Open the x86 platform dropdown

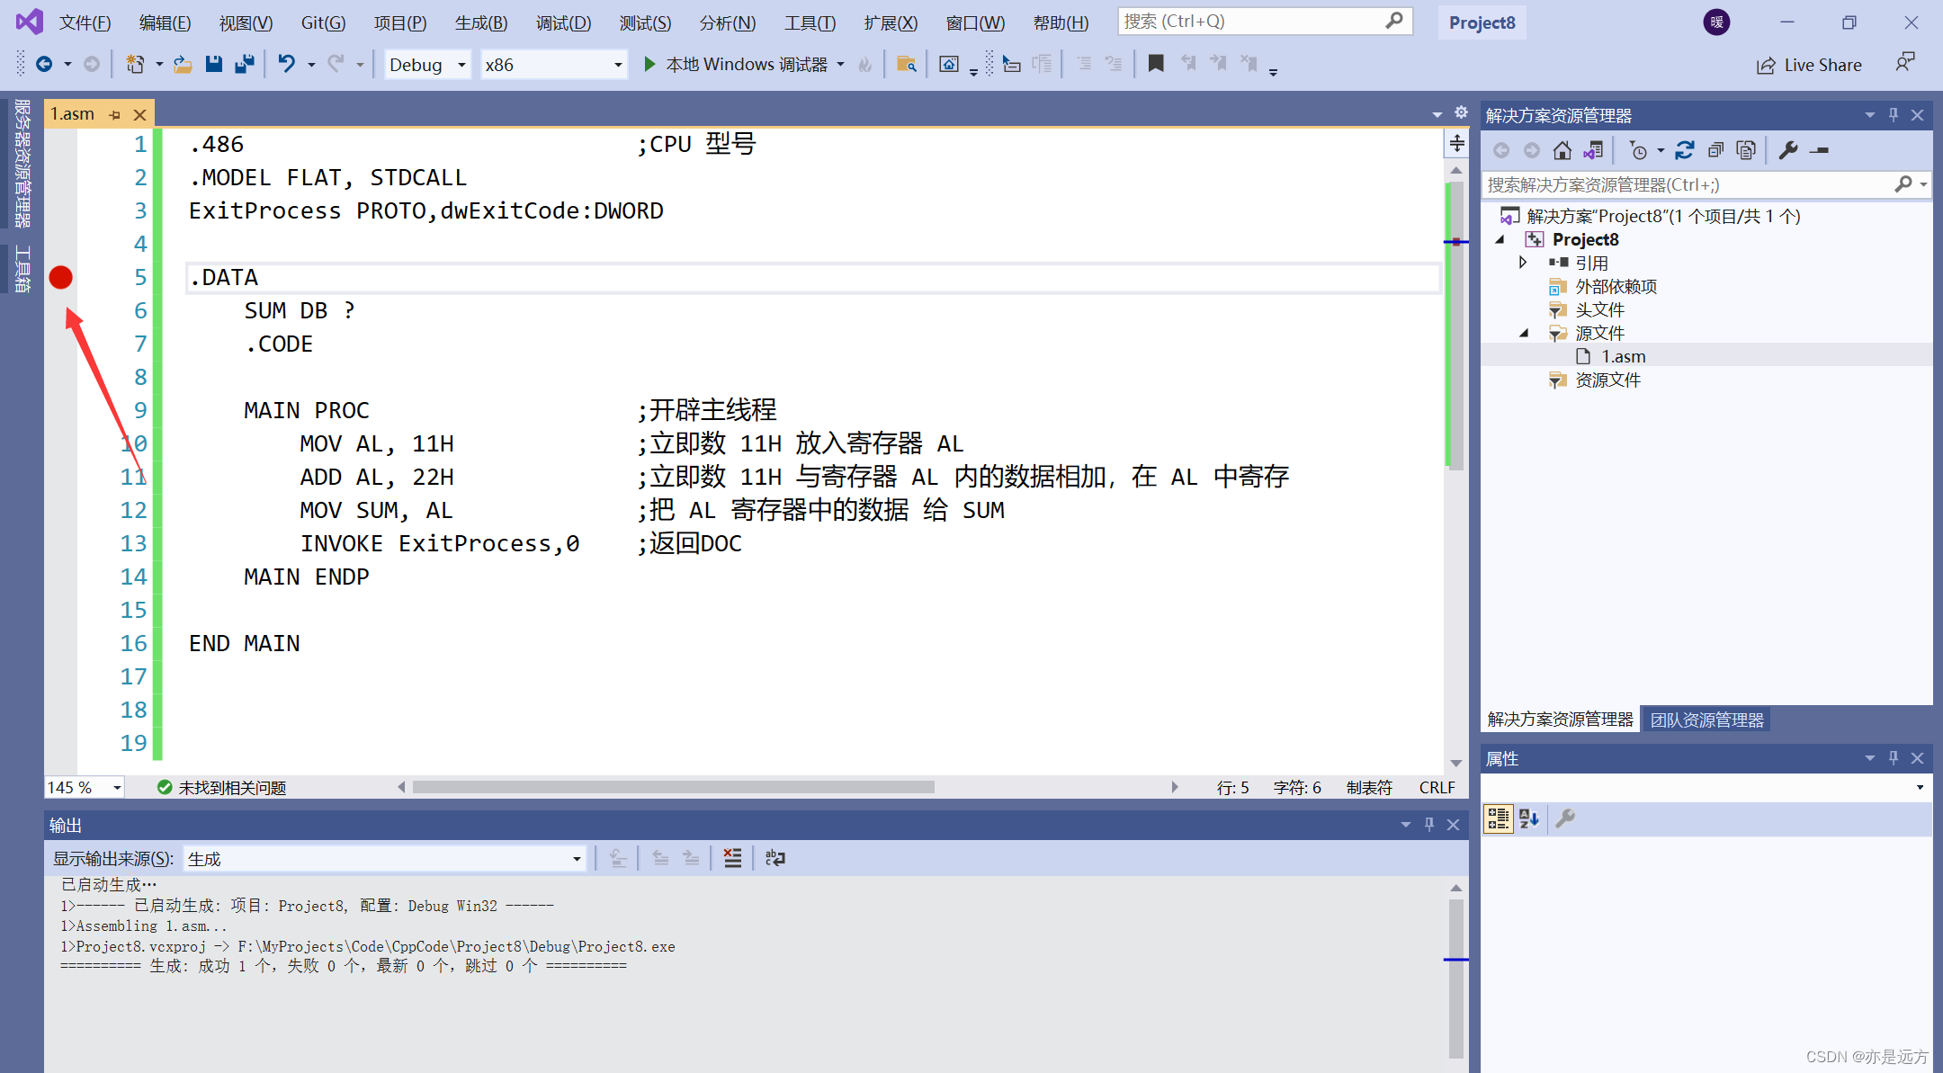(618, 65)
